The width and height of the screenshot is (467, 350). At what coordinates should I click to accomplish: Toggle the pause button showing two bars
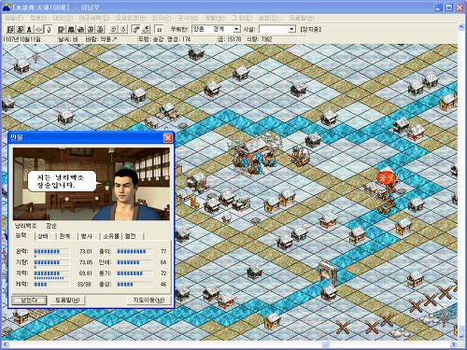click(x=159, y=29)
